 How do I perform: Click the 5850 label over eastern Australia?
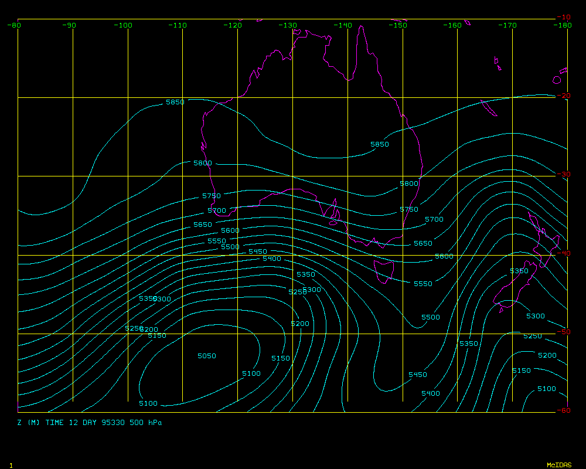click(x=380, y=144)
